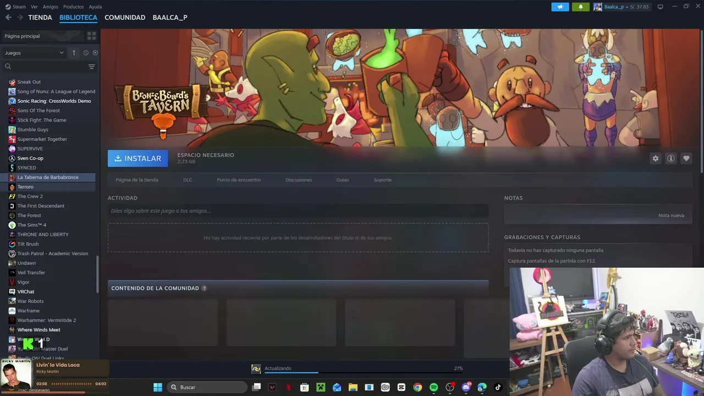
Task: Focus the library search field
Action: [44, 67]
